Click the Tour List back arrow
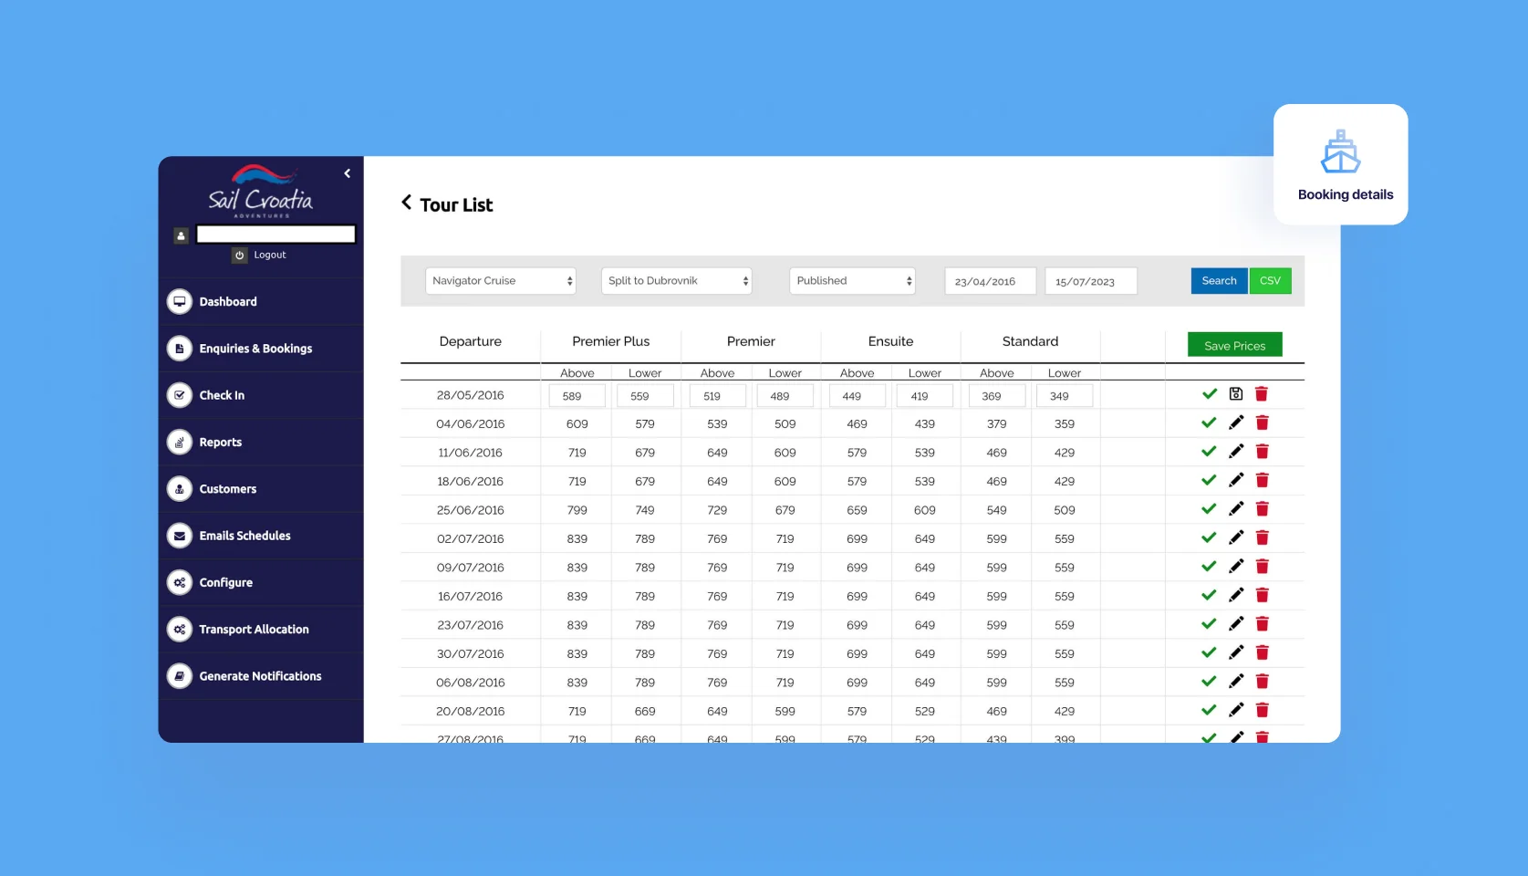1528x876 pixels. coord(407,203)
